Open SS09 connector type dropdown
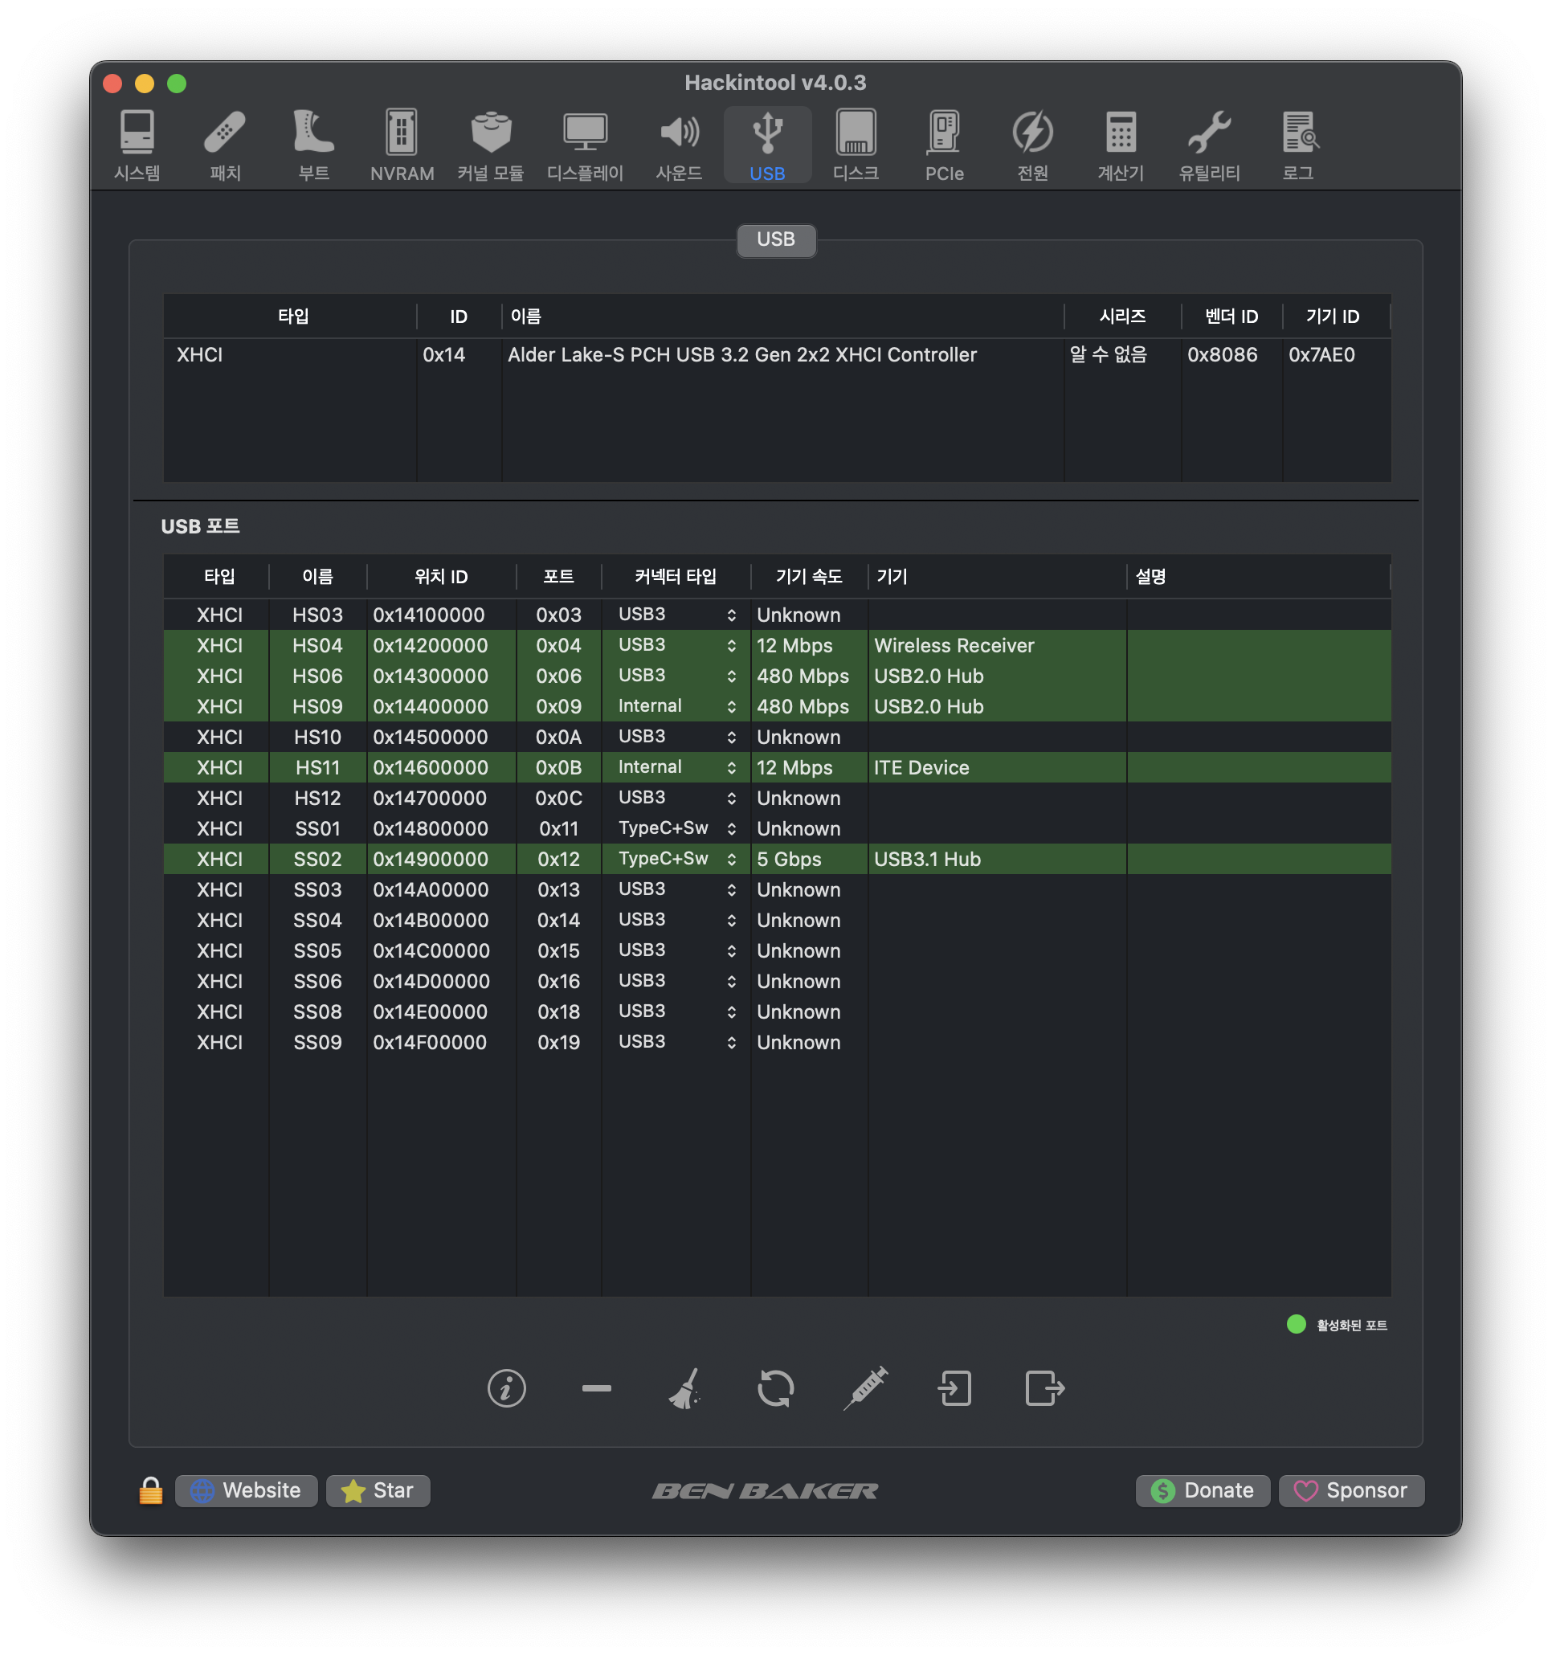Image resolution: width=1552 pixels, height=1655 pixels. point(676,1041)
